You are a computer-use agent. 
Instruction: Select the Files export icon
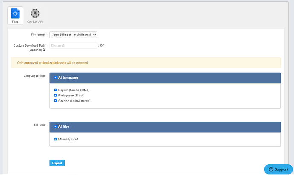click(15, 13)
